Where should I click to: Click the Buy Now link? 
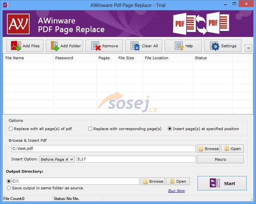(x=177, y=191)
